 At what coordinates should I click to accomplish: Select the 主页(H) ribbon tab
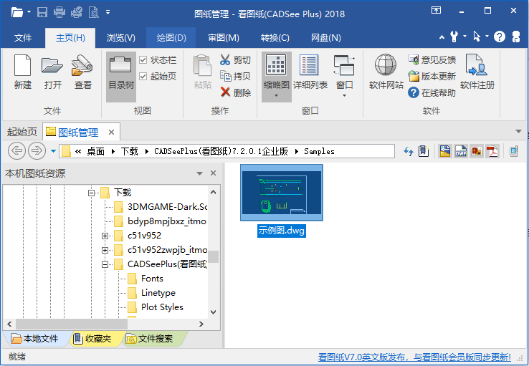tap(70, 38)
